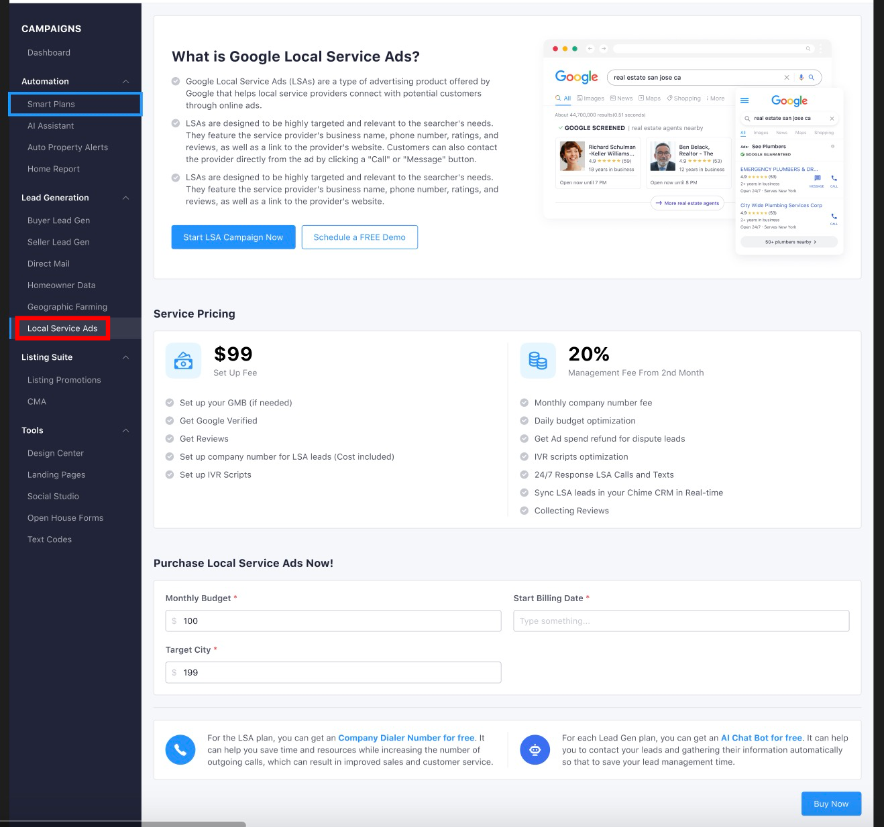Click the Google search preview image
884x827 pixels.
(x=694, y=147)
